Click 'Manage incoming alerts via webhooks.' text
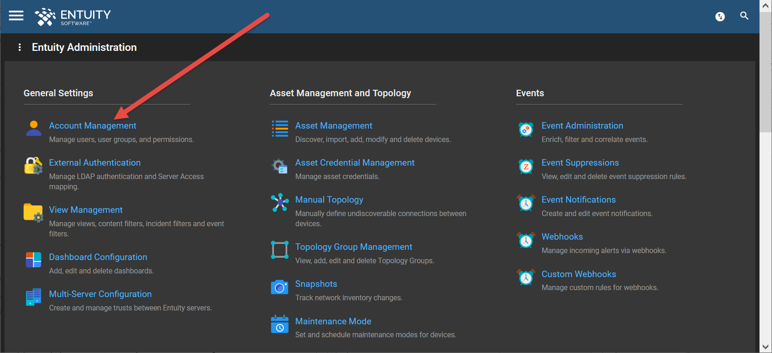 604,251
